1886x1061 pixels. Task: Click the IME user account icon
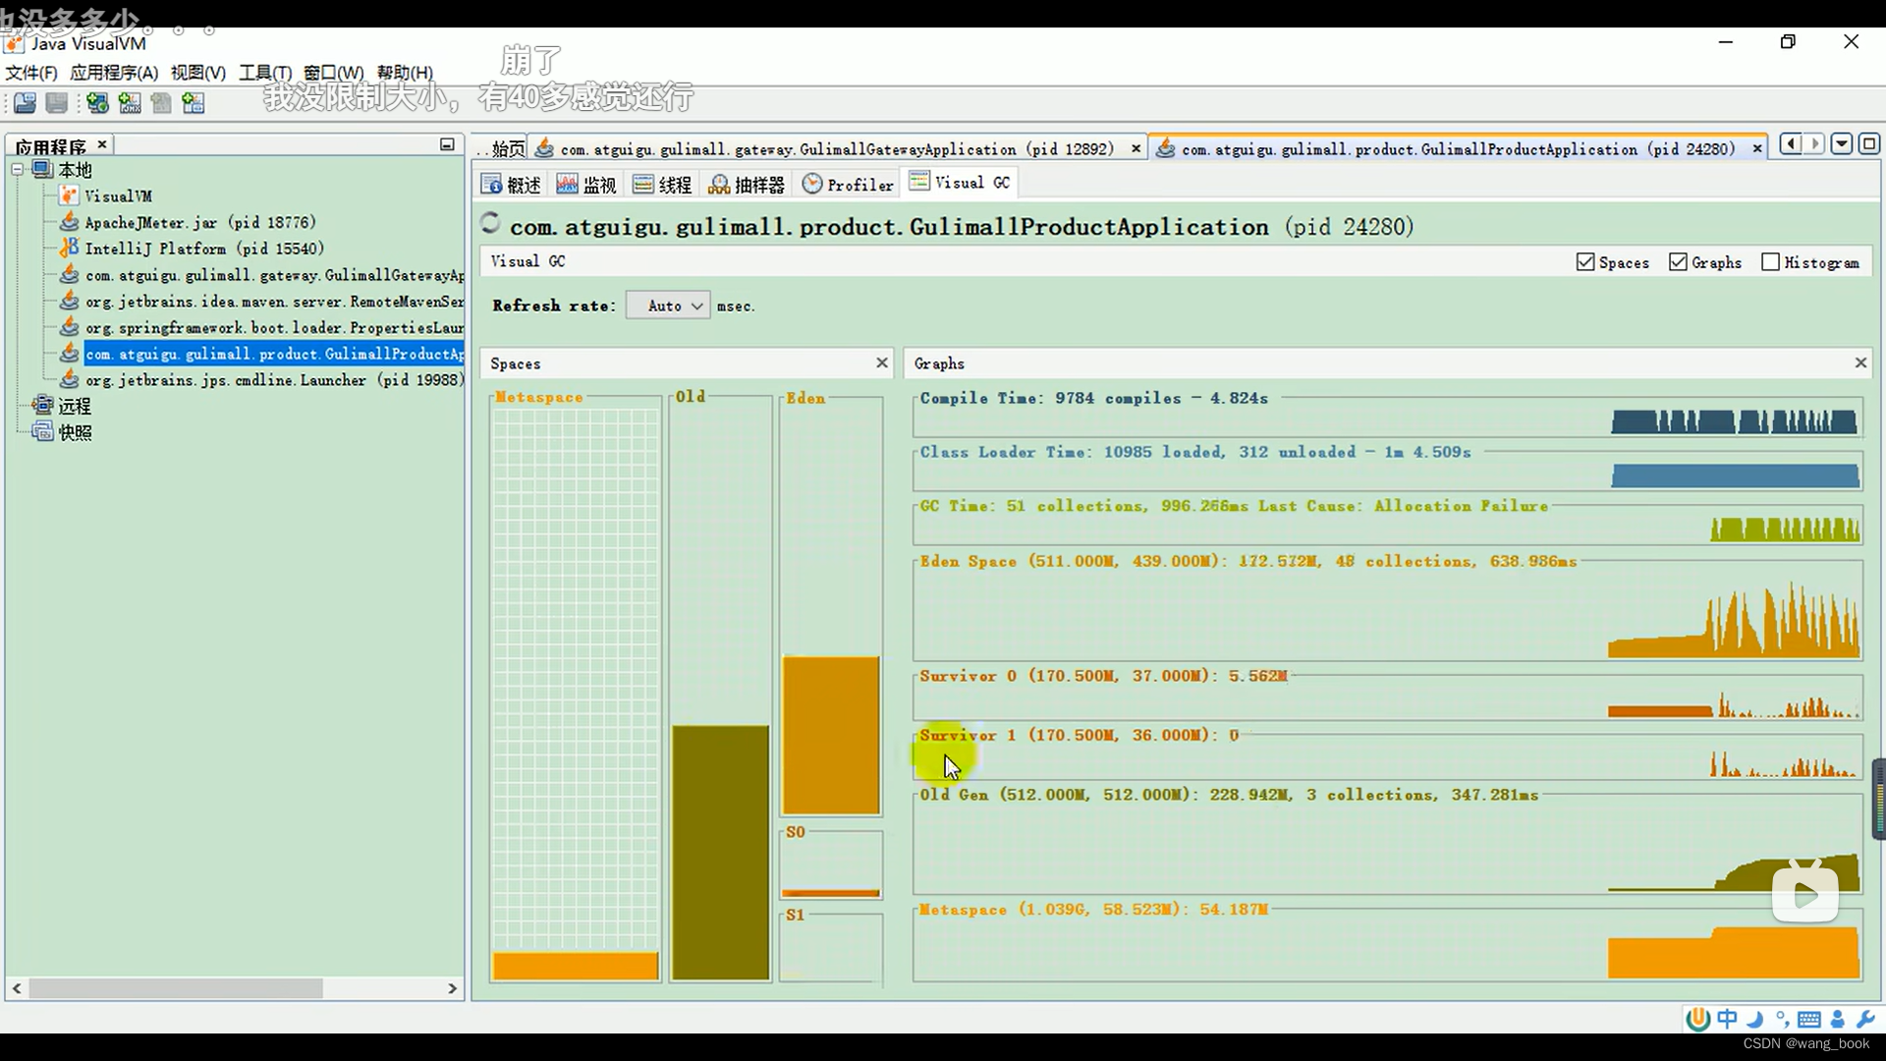tap(1838, 1019)
